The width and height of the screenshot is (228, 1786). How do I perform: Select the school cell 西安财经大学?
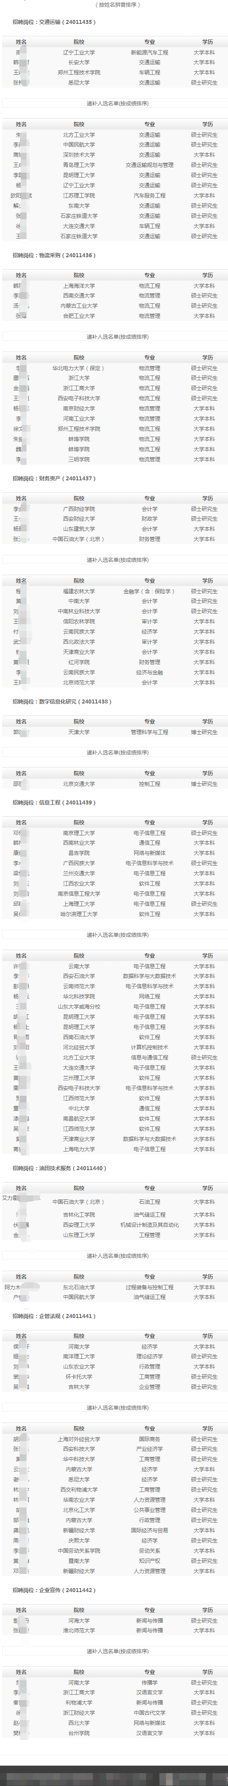[x=79, y=518]
